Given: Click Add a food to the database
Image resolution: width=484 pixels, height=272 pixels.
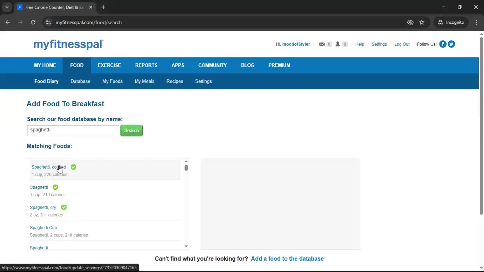Looking at the screenshot, I should point(287,259).
